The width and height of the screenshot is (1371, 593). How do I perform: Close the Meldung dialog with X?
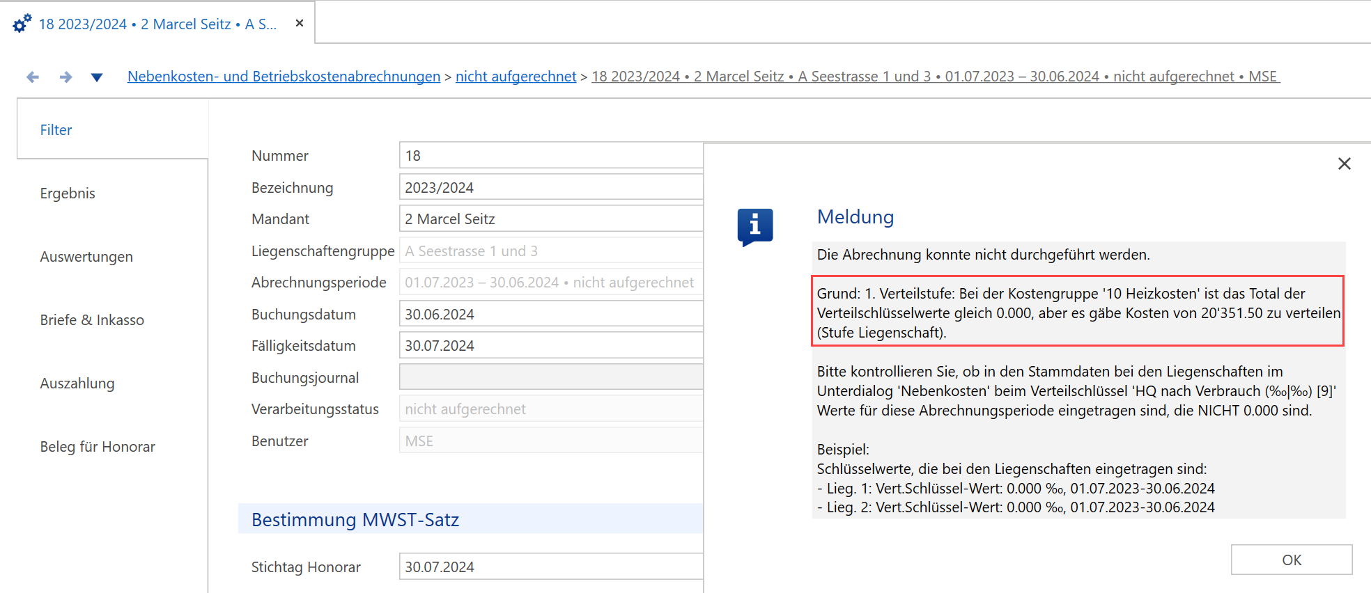tap(1345, 164)
